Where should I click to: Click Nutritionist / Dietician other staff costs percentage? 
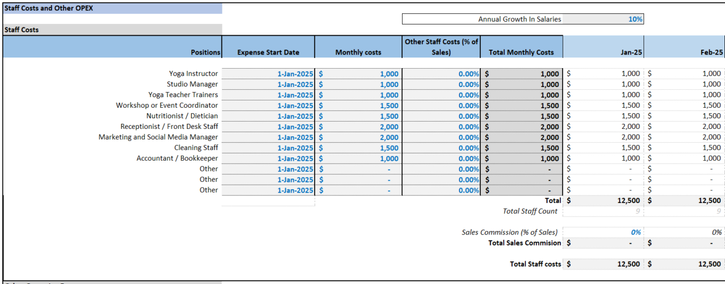(441, 116)
